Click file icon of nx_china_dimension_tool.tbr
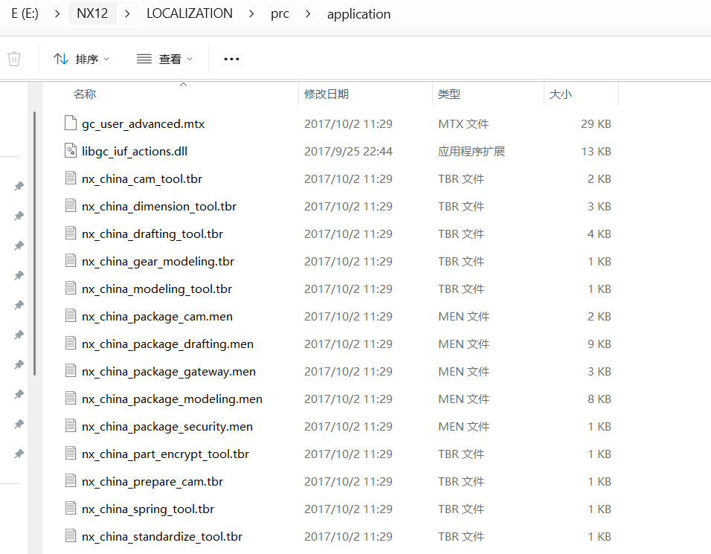The height and width of the screenshot is (554, 711). 71,205
